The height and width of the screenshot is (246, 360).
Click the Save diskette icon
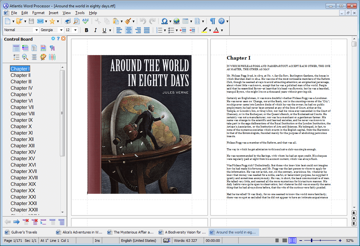click(31, 21)
